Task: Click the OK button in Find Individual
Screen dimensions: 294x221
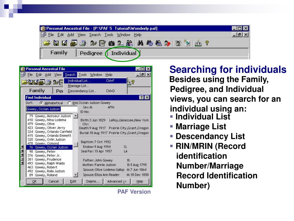Action: pos(34,181)
